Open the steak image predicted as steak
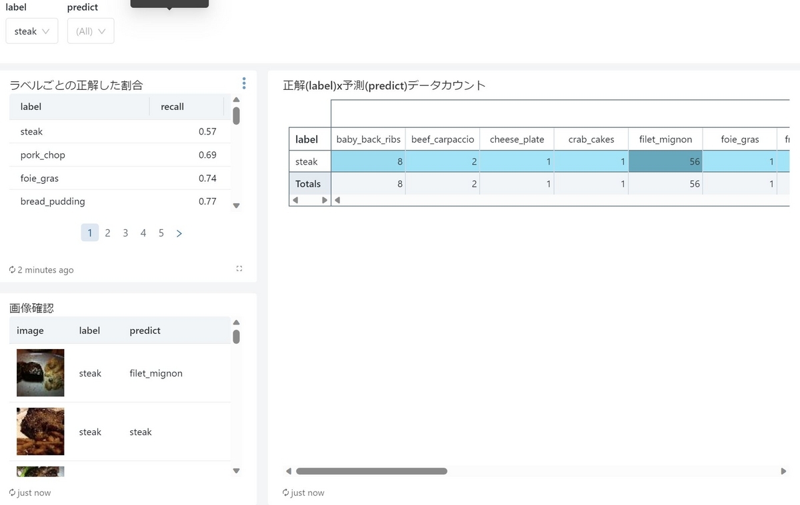Screen dimensions: 800x505 [41, 432]
